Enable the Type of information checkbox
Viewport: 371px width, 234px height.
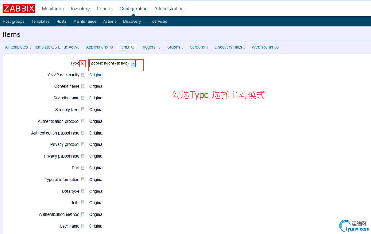(83, 180)
